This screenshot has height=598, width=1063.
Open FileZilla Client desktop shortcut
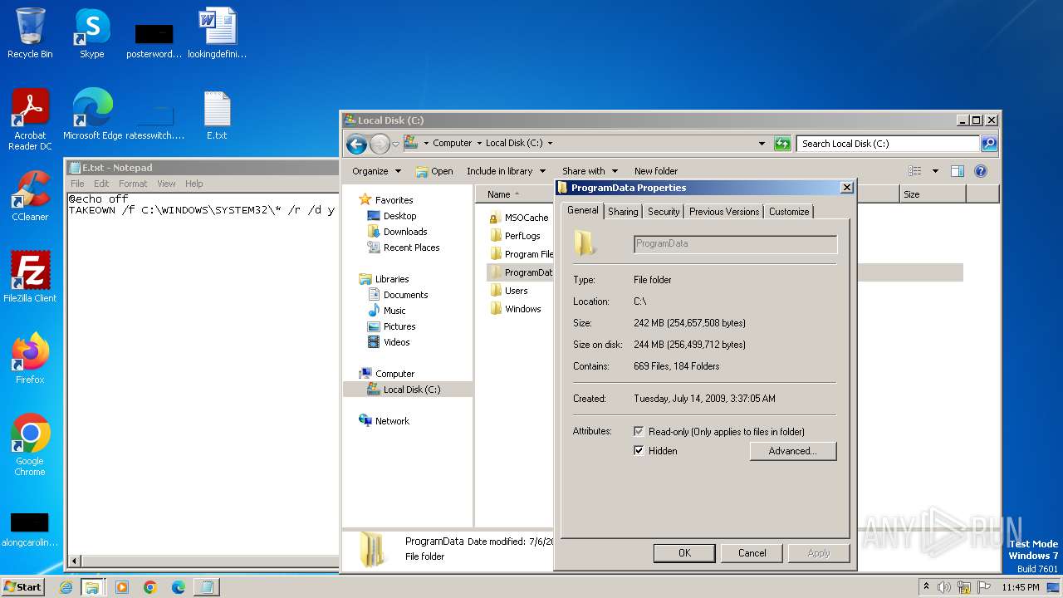pos(30,277)
